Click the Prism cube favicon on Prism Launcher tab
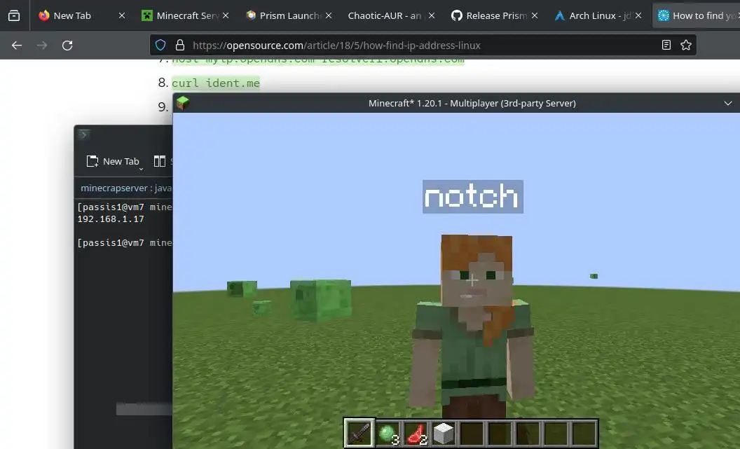The height and width of the screenshot is (449, 740). coord(251,15)
